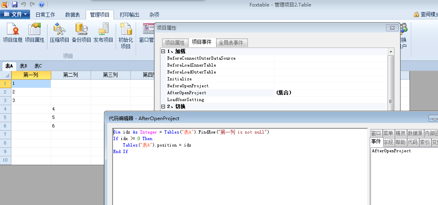Click the save floppy disk icon
This screenshot has height=205, width=438.
coord(15,4)
